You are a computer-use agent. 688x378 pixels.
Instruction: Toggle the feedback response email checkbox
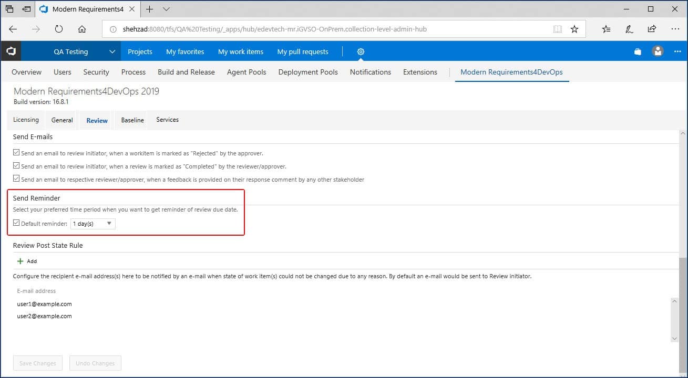(x=16, y=179)
